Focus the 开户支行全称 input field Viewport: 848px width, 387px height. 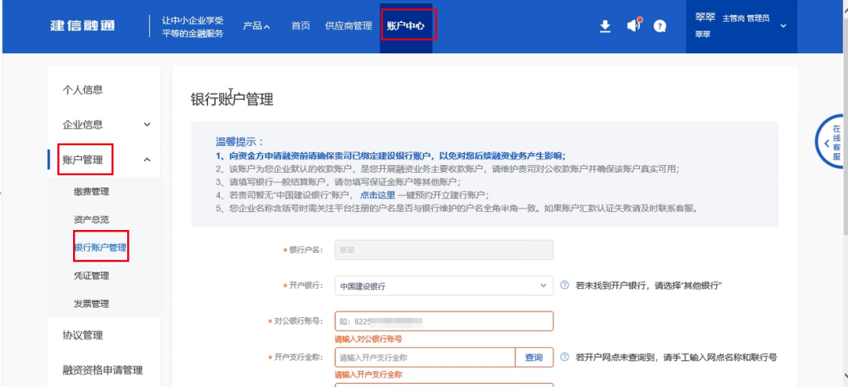pos(424,358)
